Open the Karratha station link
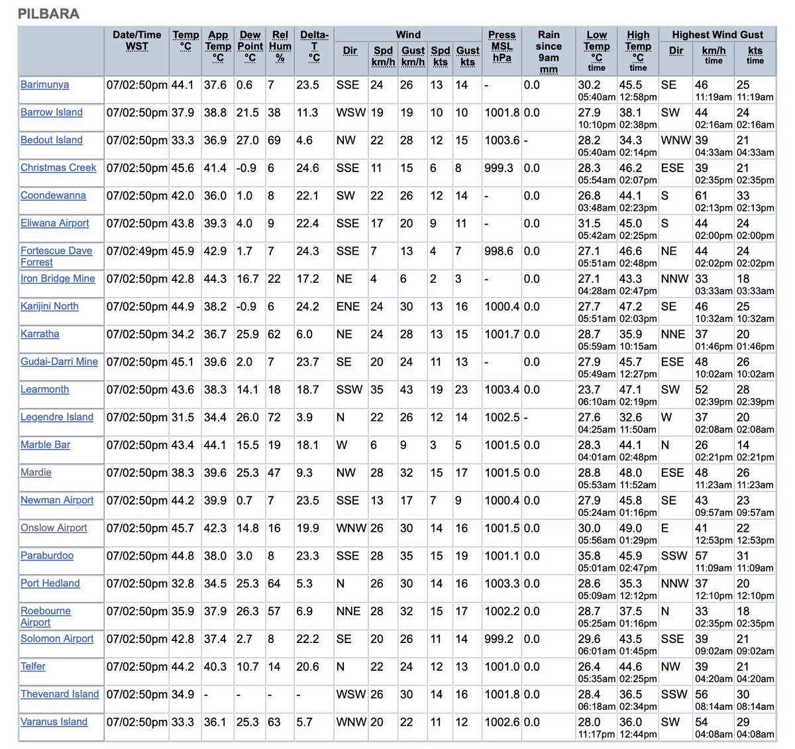The height and width of the screenshot is (749, 795). point(40,334)
